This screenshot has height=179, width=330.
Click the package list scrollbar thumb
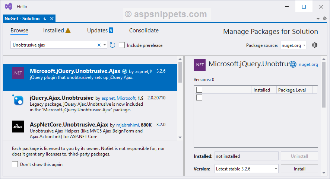click(180, 72)
